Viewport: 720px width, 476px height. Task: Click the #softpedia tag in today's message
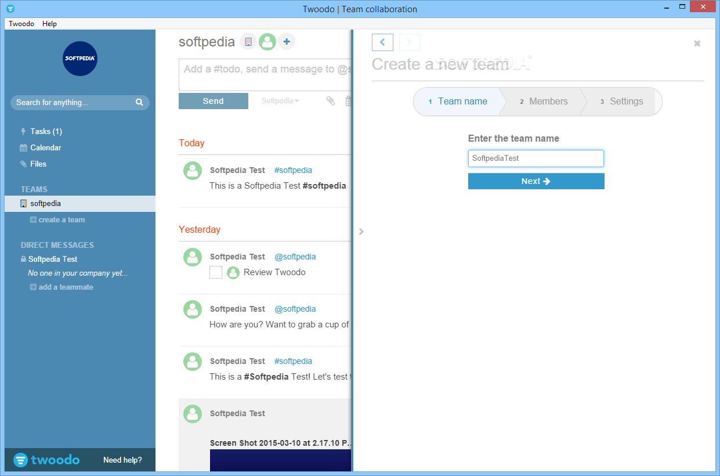tap(293, 170)
